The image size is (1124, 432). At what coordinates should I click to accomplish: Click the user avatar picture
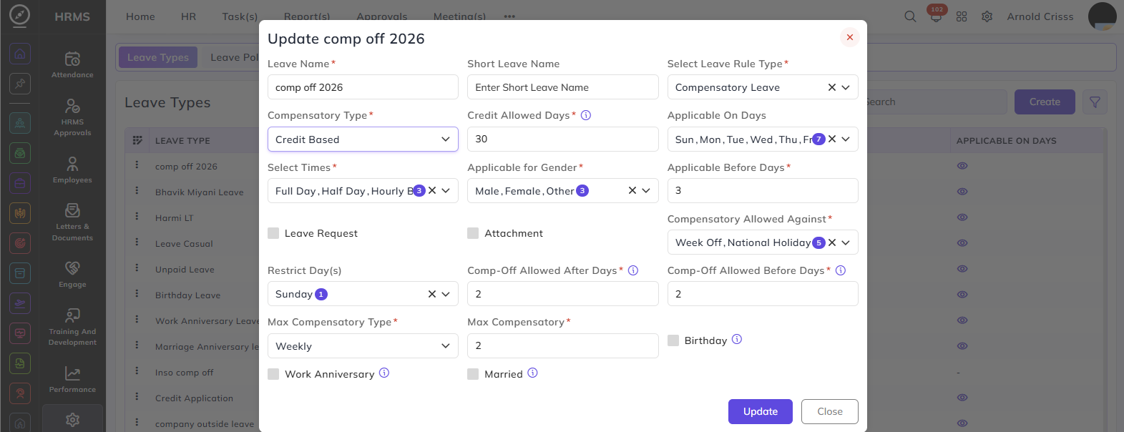coord(1102,16)
